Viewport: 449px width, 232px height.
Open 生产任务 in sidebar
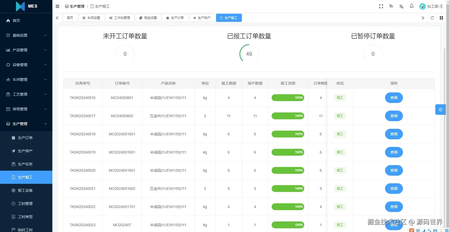(26, 164)
